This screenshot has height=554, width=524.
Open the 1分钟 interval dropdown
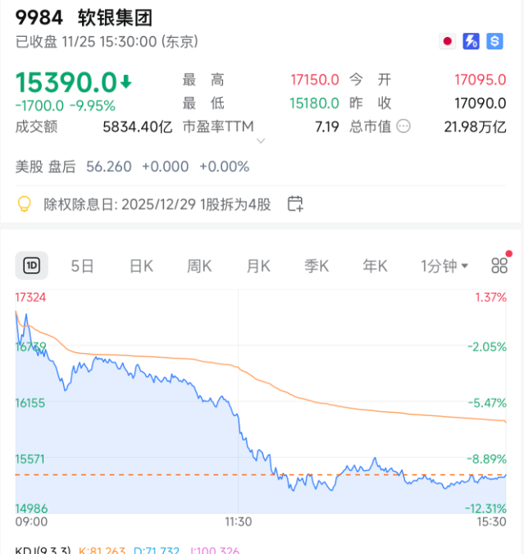click(444, 266)
